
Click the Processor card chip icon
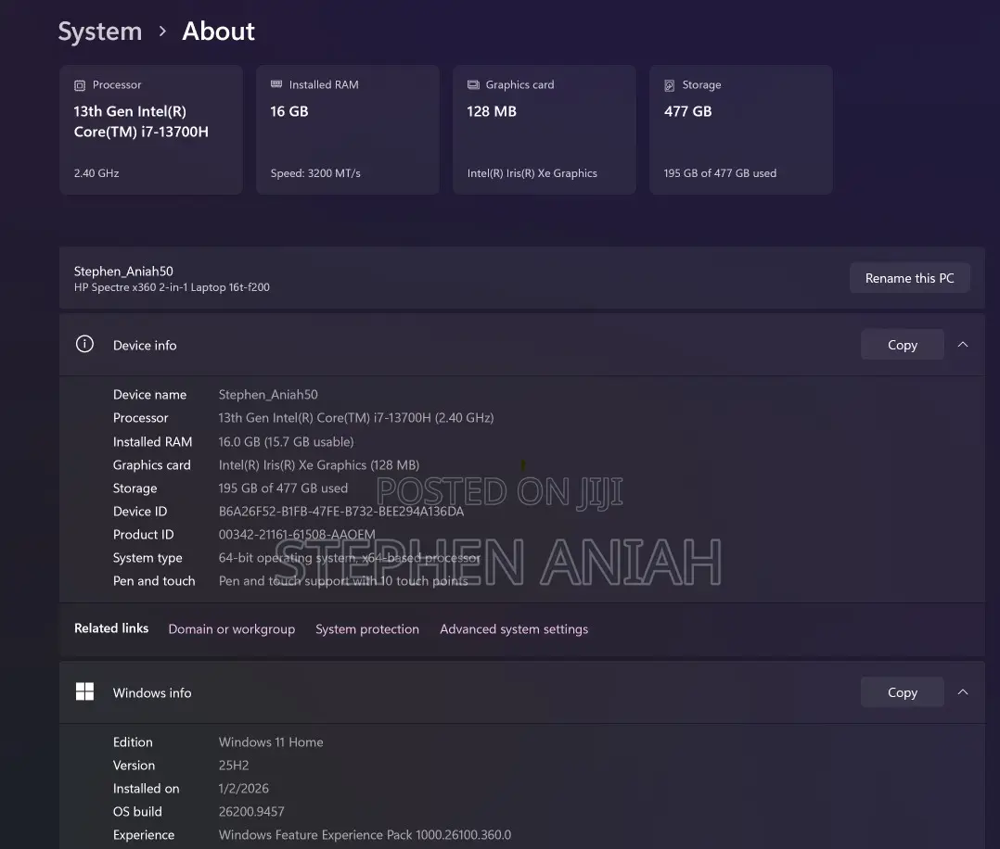(x=80, y=85)
